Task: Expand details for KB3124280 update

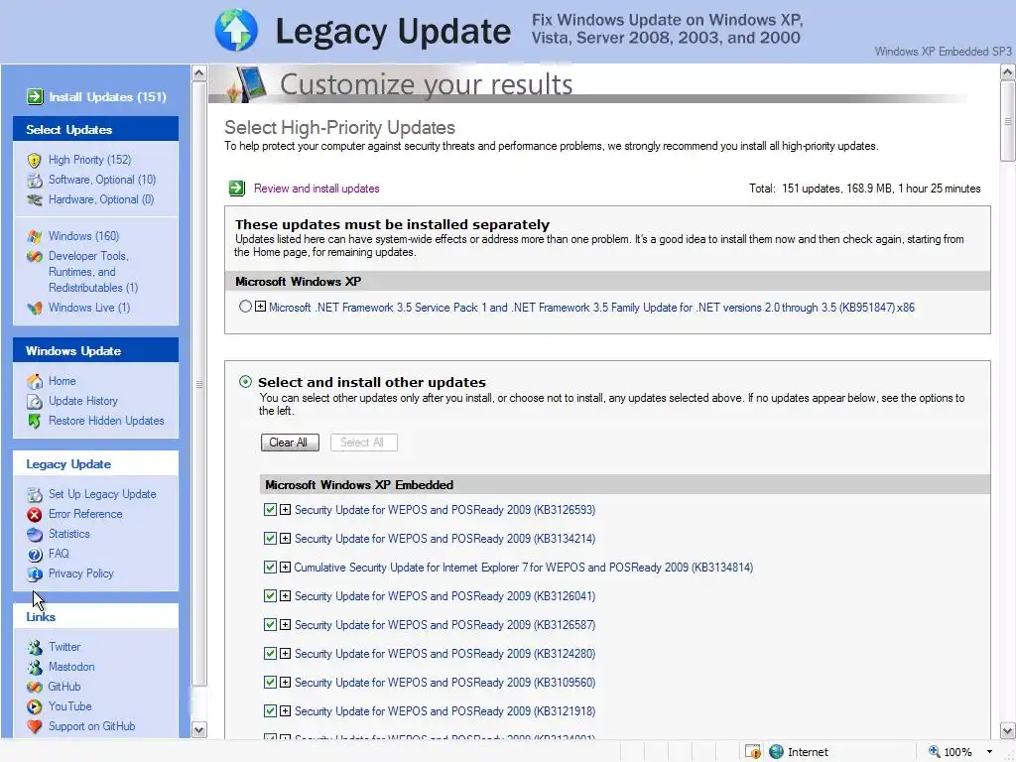Action: (285, 654)
